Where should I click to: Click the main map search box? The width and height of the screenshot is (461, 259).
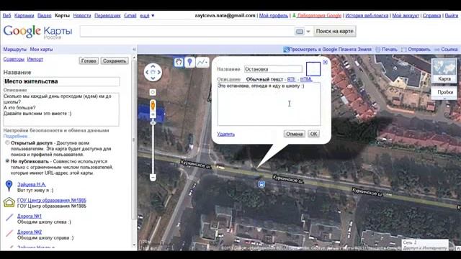click(x=187, y=31)
